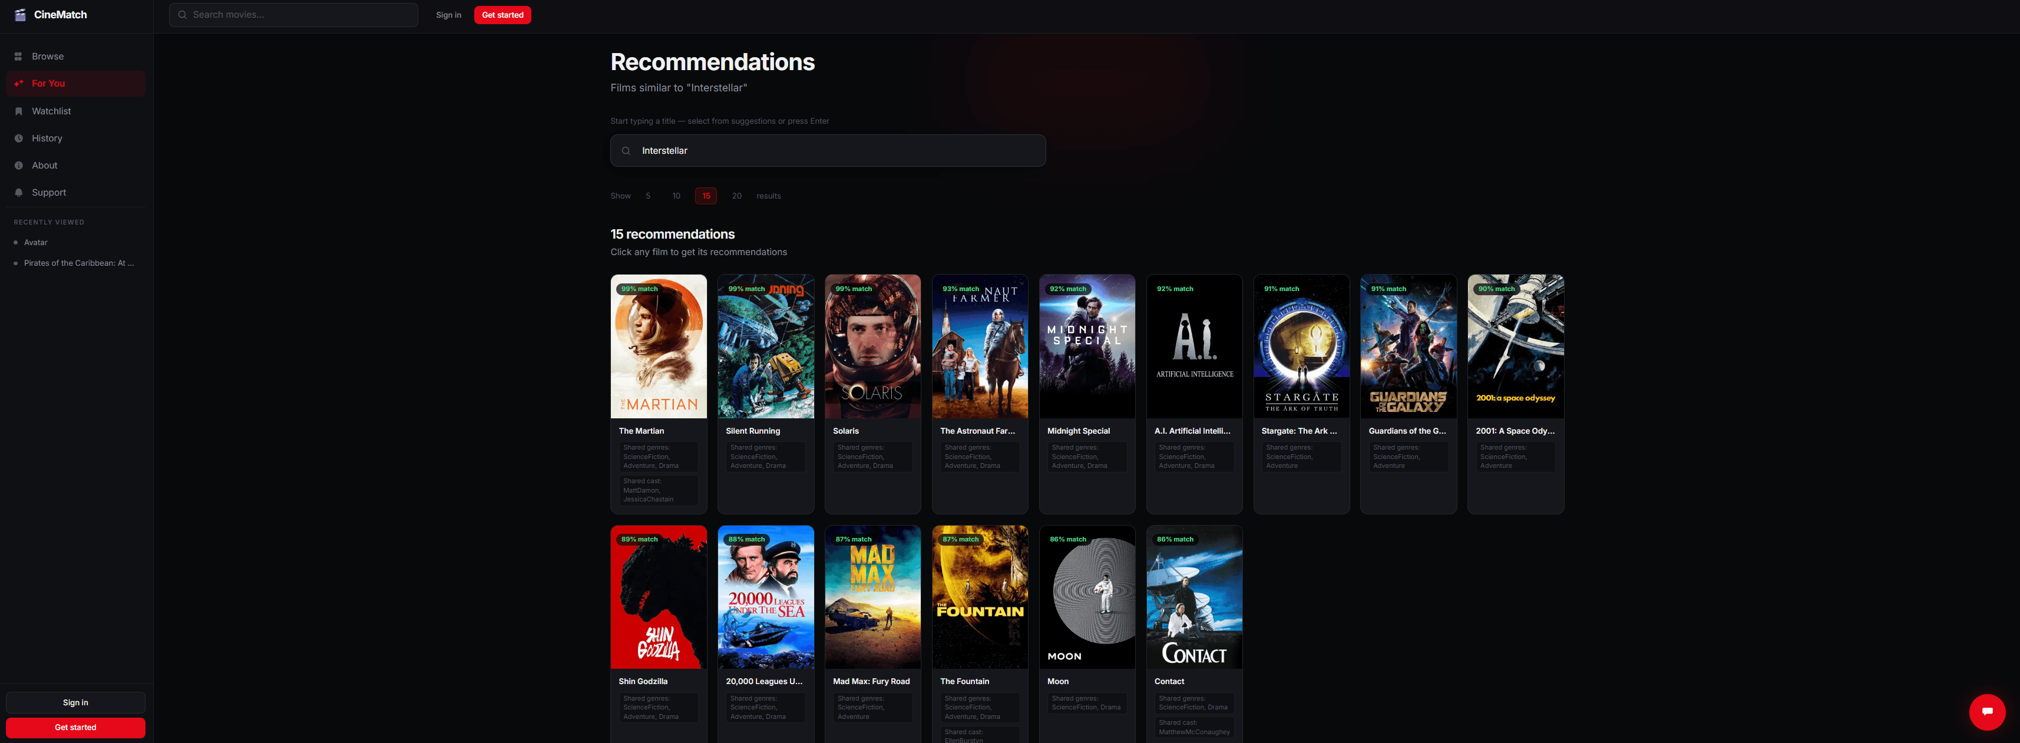The width and height of the screenshot is (2020, 743).
Task: Click 90% match badge on 2001
Action: pyautogui.click(x=1496, y=289)
